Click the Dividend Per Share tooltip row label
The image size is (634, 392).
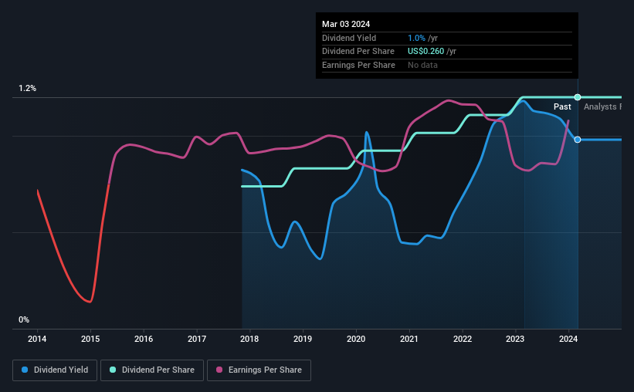[358, 52]
